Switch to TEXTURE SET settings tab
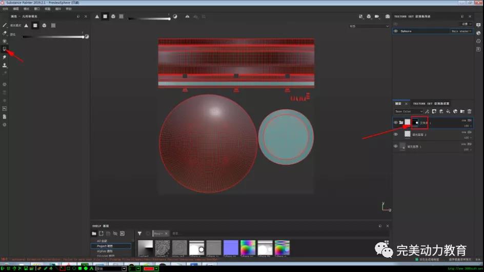Image resolution: width=484 pixels, height=272 pixels. [x=431, y=104]
